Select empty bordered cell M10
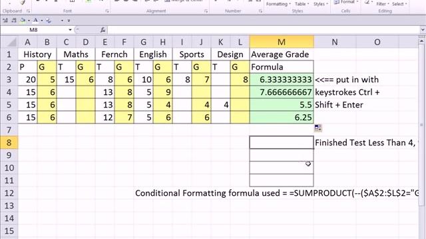 pos(282,168)
